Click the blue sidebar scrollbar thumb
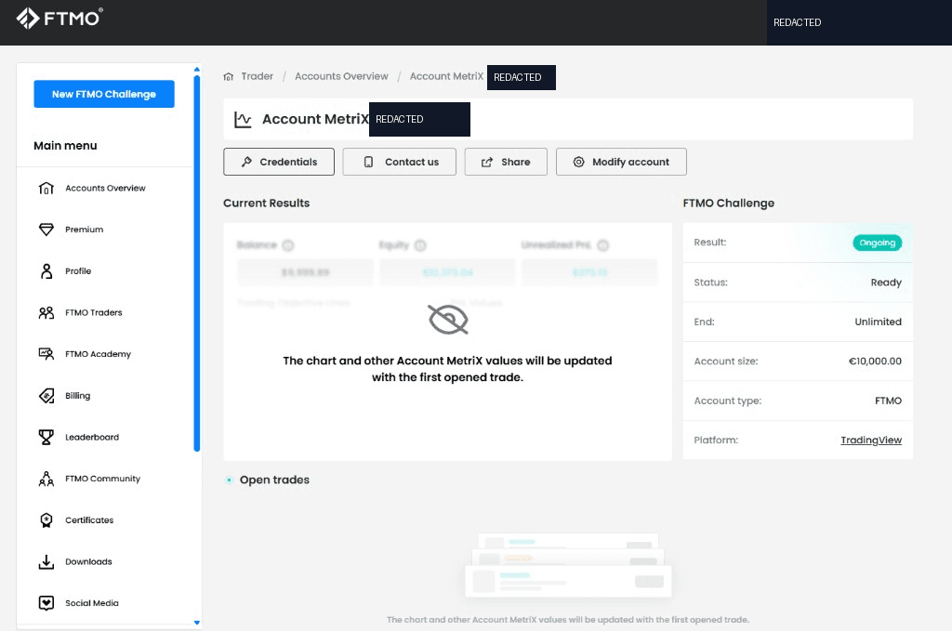This screenshot has height=631, width=952. tap(197, 263)
